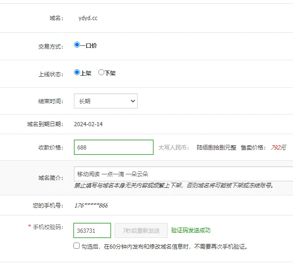Focus the 手机校验码 field with 363731
293x265 pixels.
(x=92, y=230)
